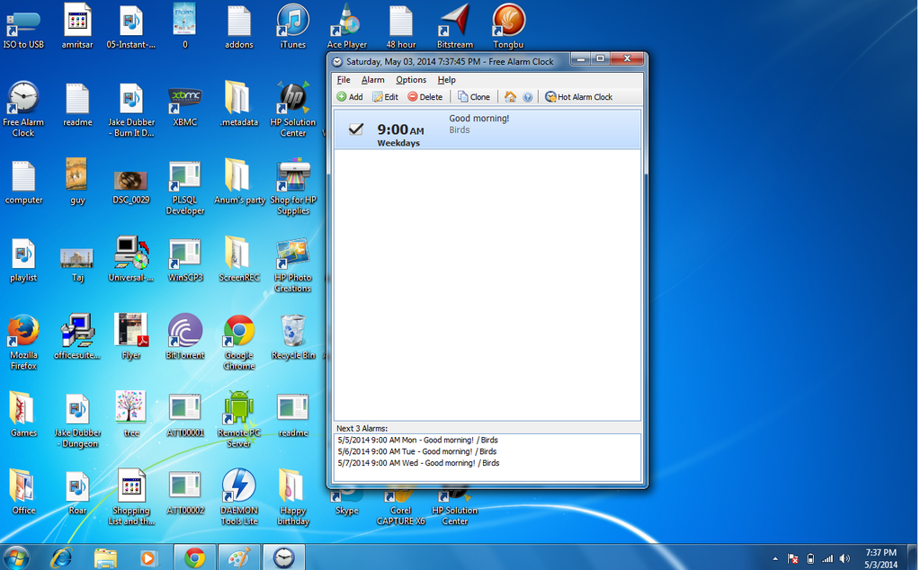This screenshot has width=921, height=570.
Task: Add a new alarm from the toolbar
Action: [350, 97]
